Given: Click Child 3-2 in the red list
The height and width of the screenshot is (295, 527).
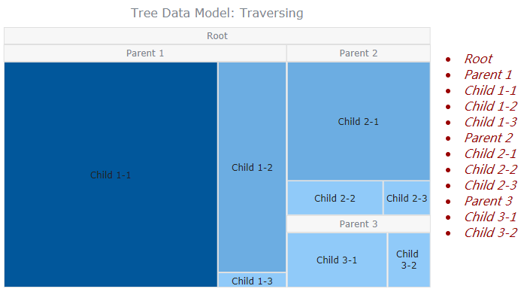Looking at the screenshot, I should tap(491, 233).
